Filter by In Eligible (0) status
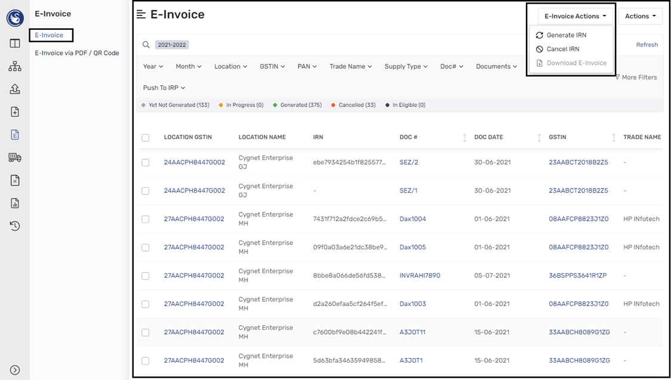This screenshot has width=671, height=380. point(405,105)
